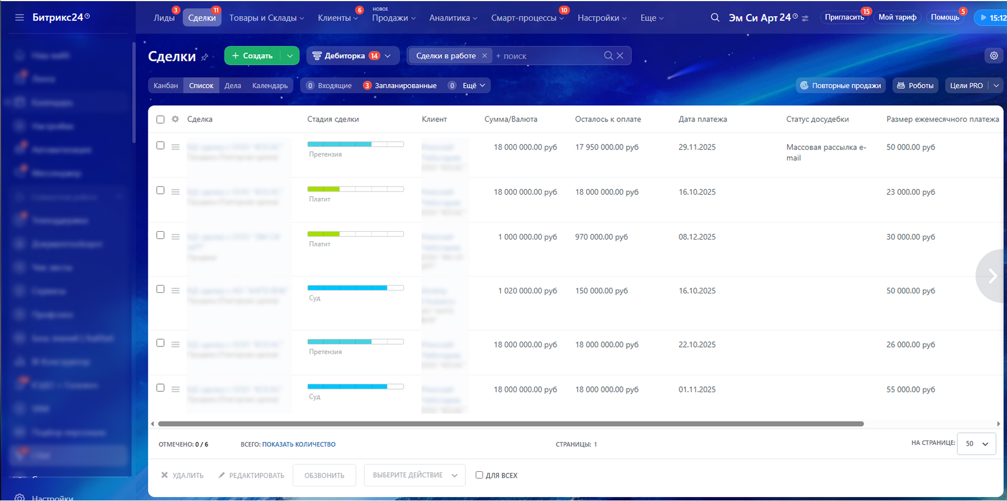Open the page size dropdown showing 50

coord(976,444)
